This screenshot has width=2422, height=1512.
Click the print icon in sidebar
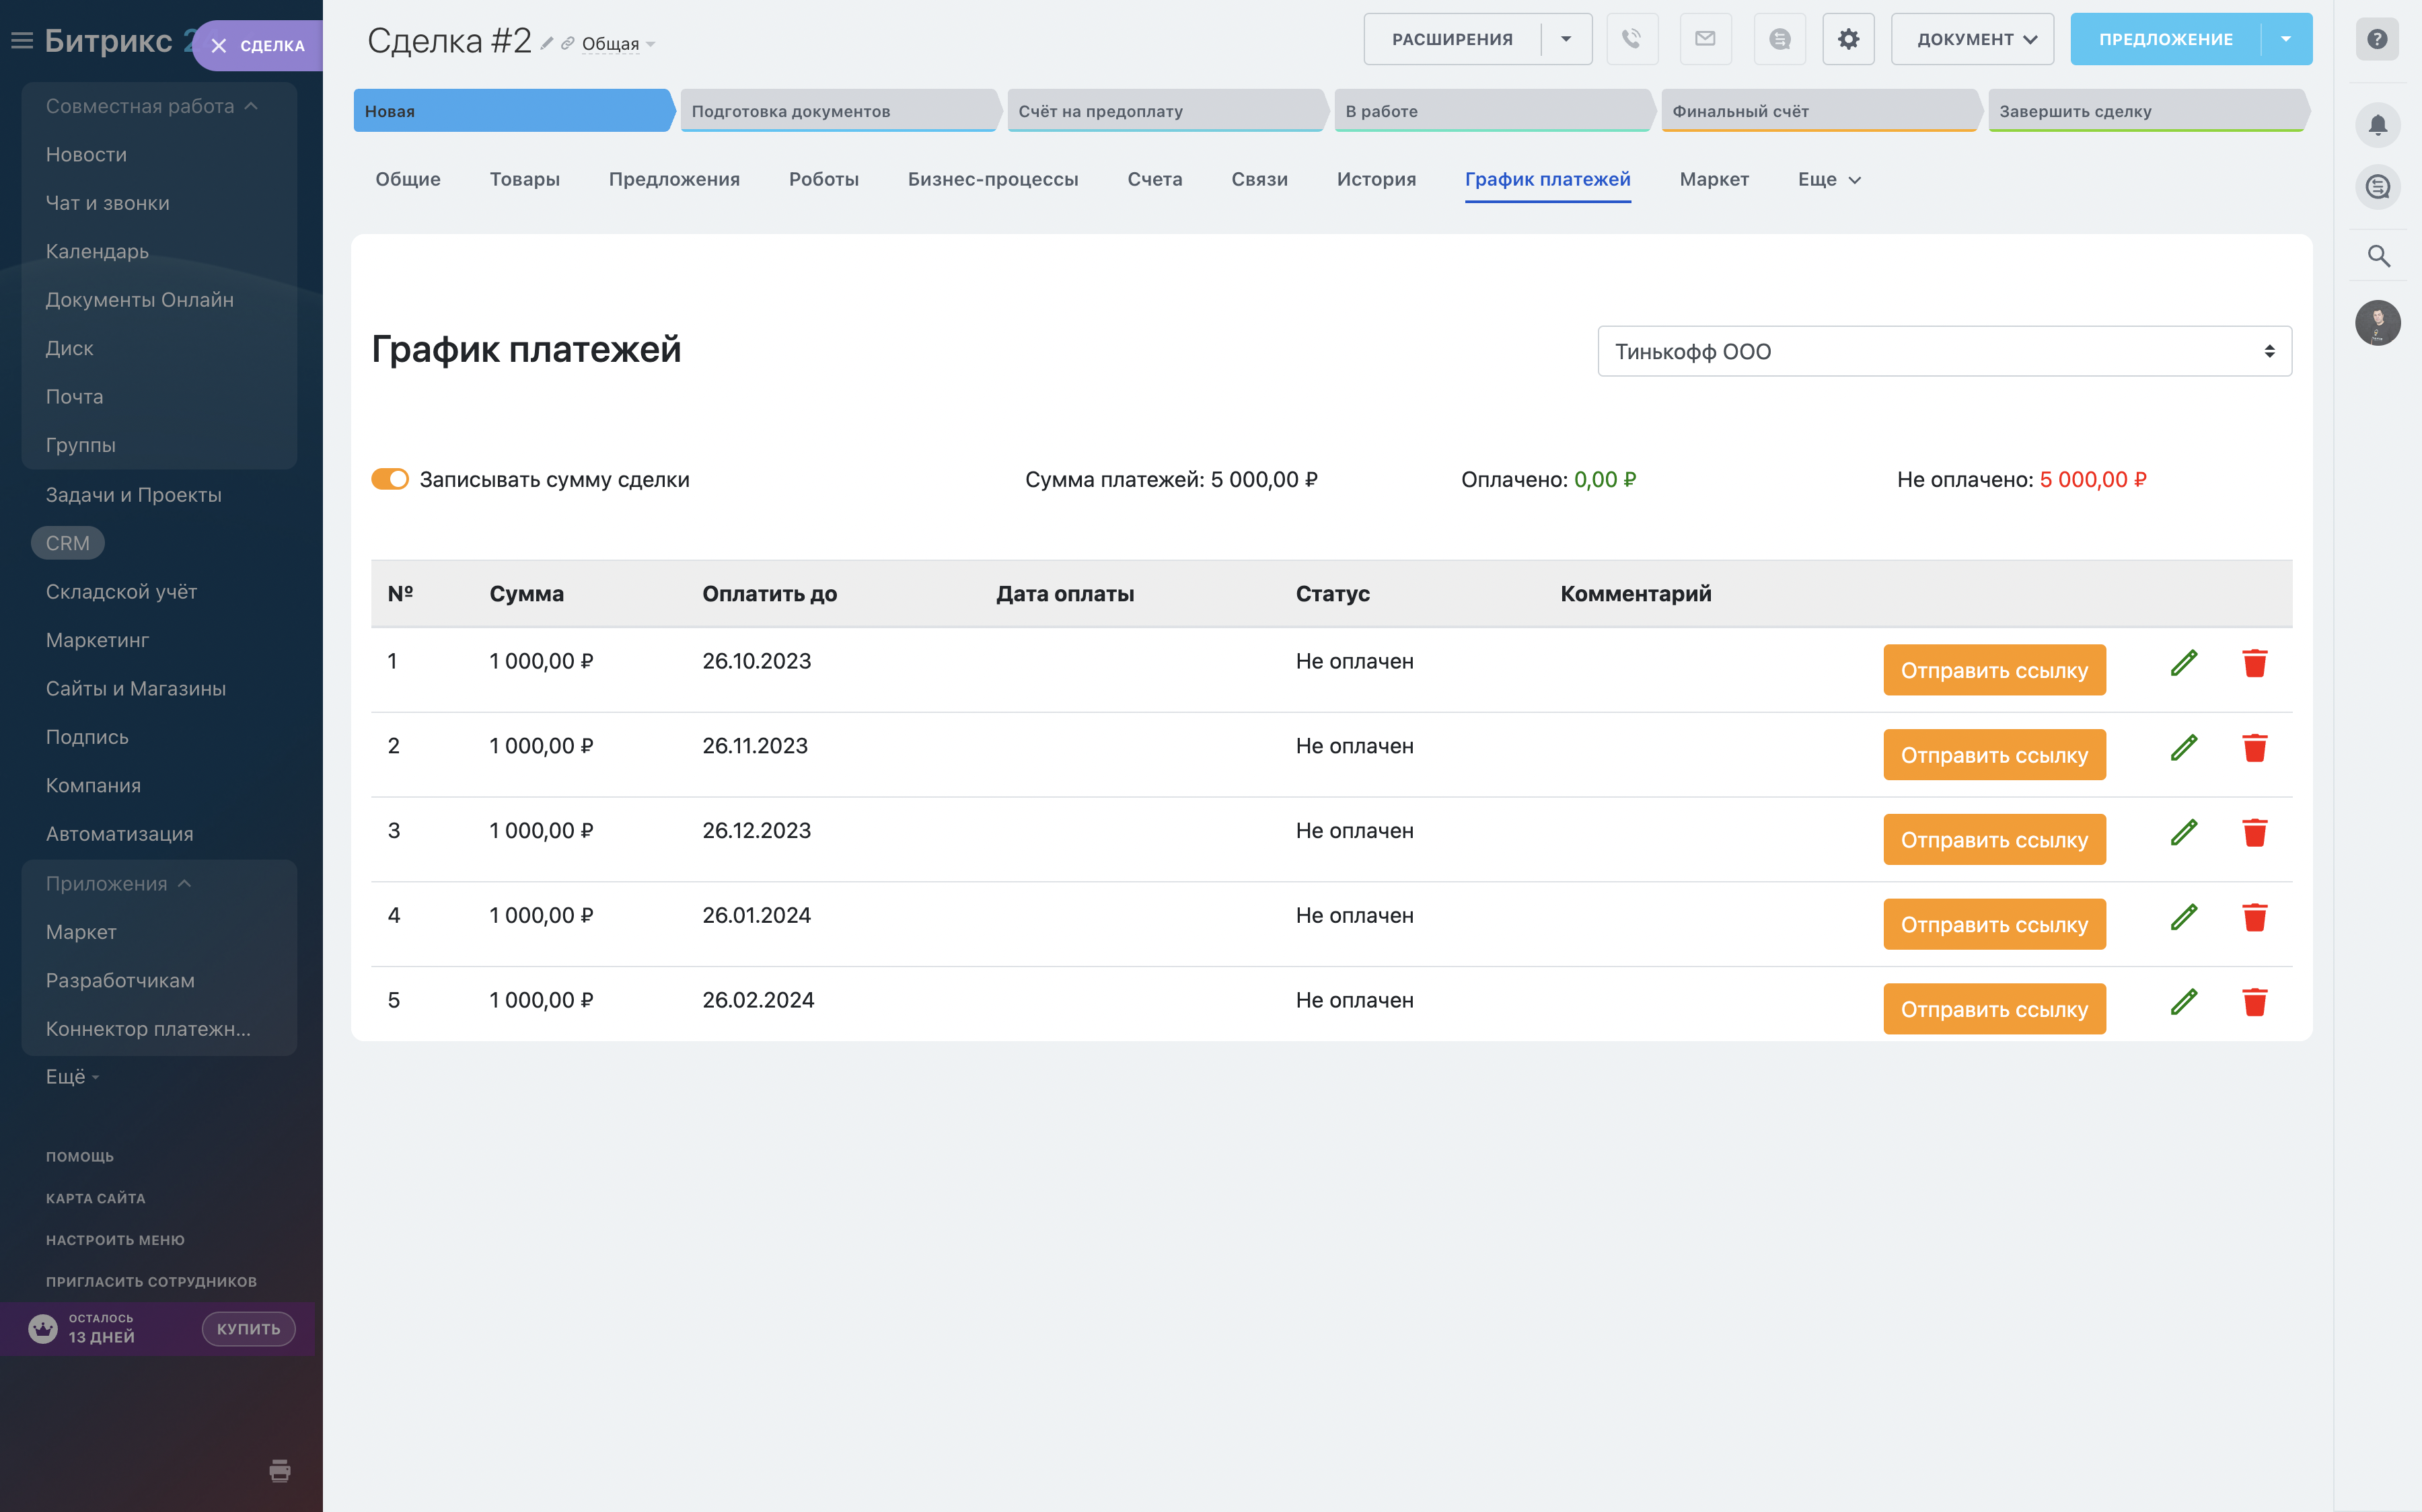[280, 1470]
